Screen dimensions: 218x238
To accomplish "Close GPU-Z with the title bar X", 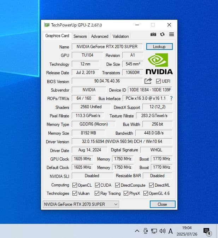I will [169, 25].
